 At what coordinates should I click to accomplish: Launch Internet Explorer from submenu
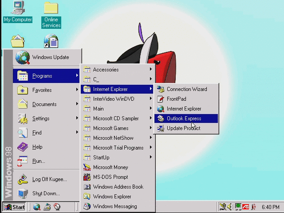[186, 109]
